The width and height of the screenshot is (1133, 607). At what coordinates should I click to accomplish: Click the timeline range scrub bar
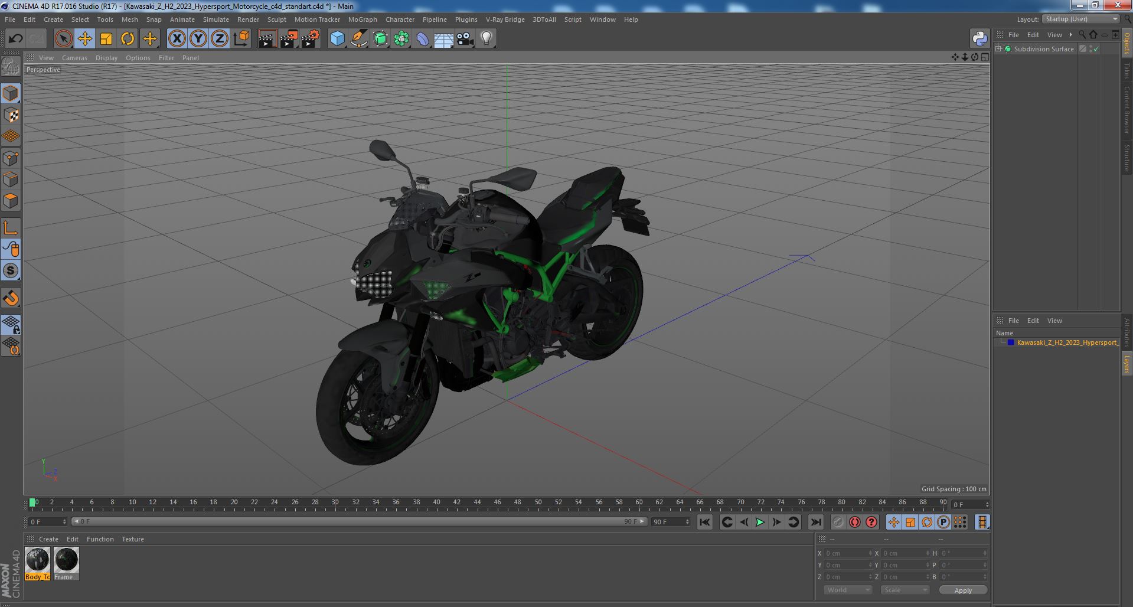point(359,521)
